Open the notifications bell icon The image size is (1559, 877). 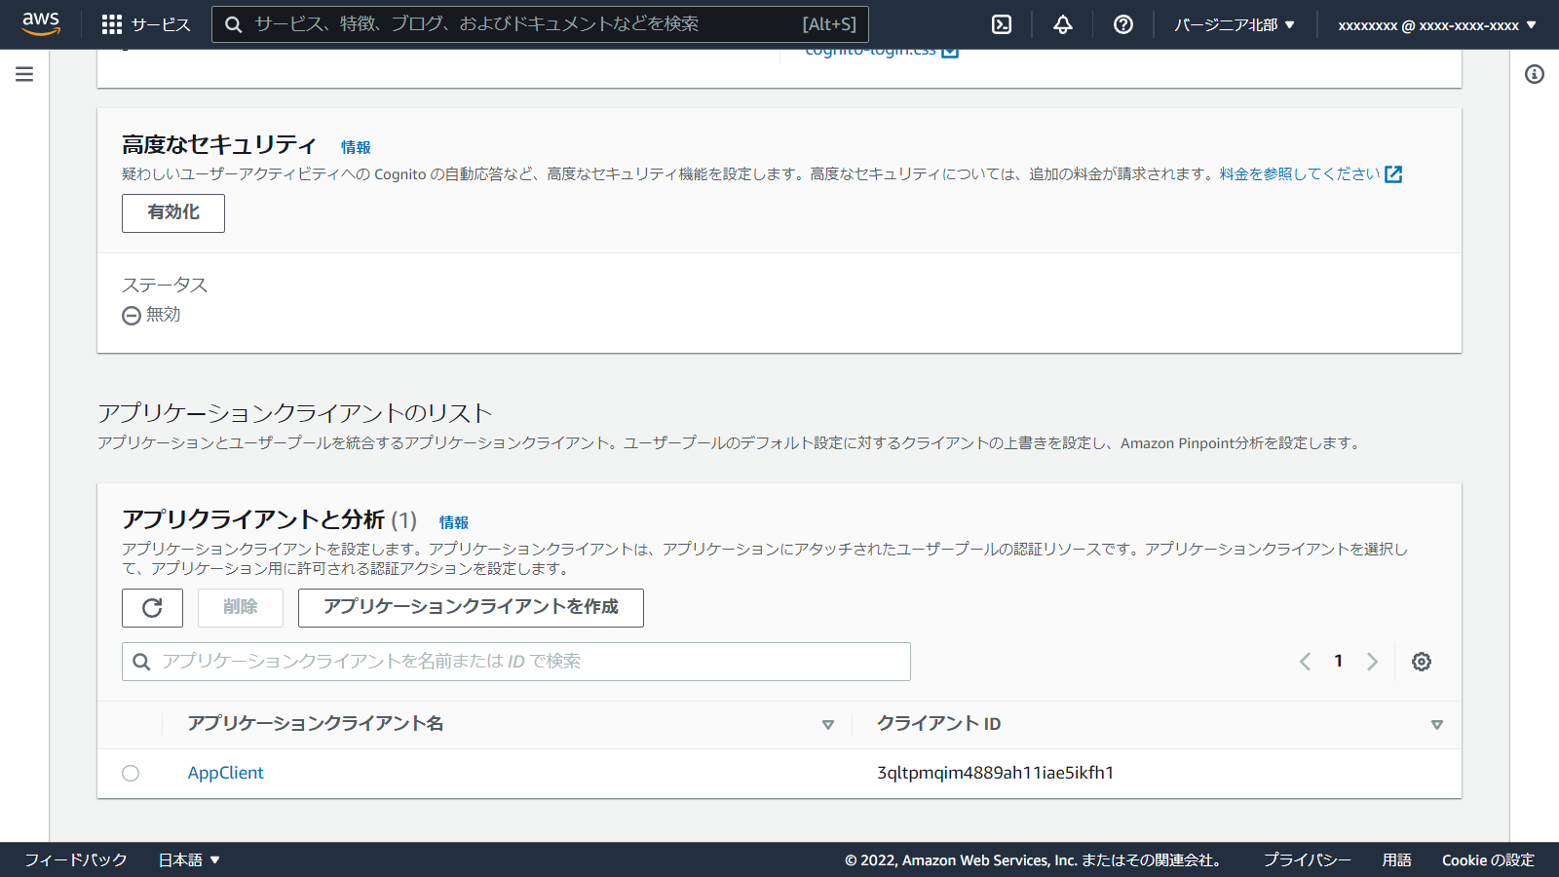click(x=1062, y=24)
